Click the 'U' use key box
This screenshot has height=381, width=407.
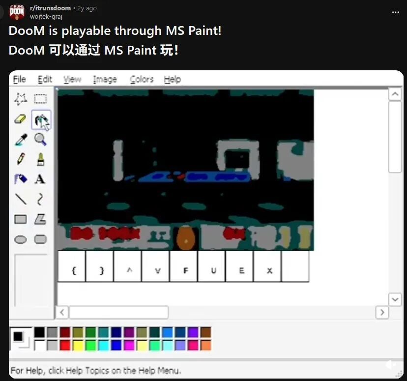(212, 266)
